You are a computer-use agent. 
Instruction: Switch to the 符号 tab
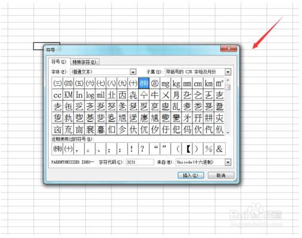tap(59, 61)
